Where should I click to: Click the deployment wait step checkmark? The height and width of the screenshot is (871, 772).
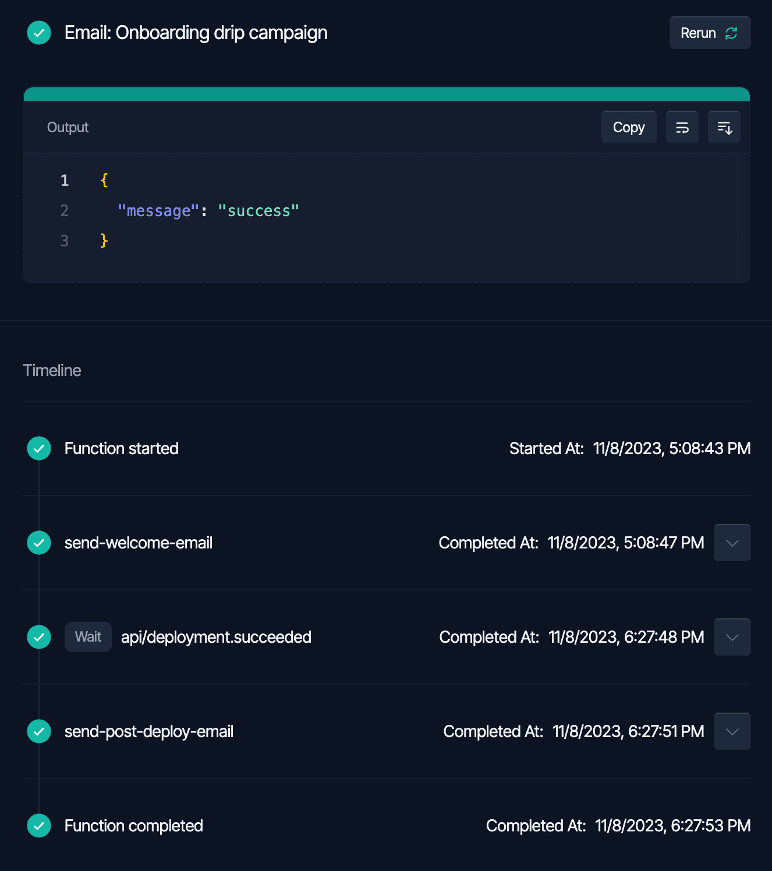[x=39, y=637]
